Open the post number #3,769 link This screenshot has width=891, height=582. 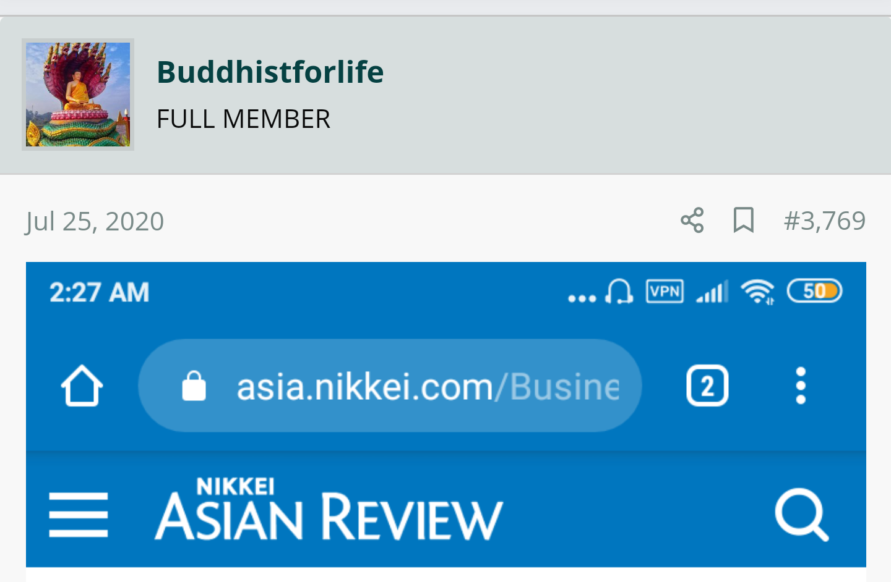(825, 221)
